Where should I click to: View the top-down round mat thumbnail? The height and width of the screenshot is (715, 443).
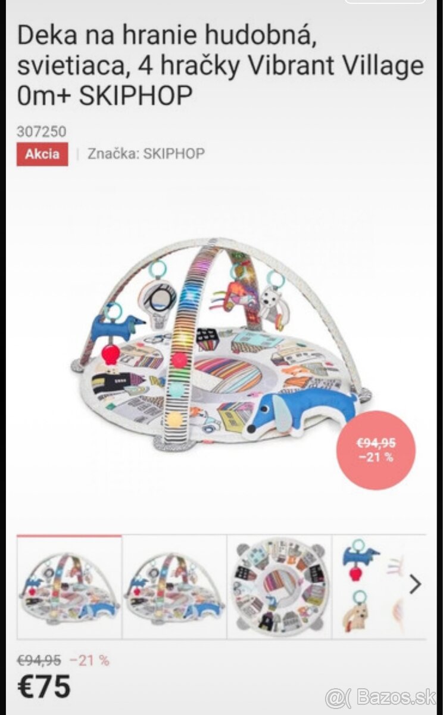coord(279,587)
